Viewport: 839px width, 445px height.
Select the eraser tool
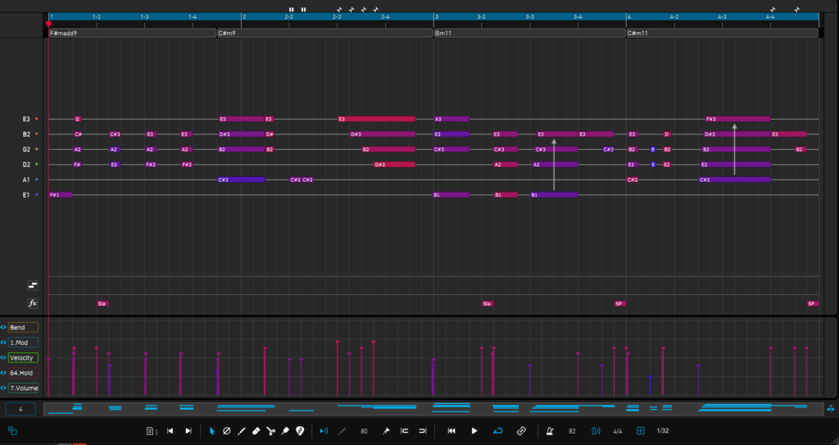coord(256,431)
